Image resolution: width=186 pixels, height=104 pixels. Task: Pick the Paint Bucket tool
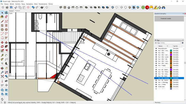click(x=2, y=17)
